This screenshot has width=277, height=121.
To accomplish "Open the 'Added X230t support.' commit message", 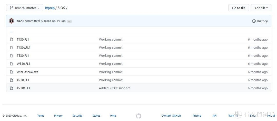I will pos(115,88).
